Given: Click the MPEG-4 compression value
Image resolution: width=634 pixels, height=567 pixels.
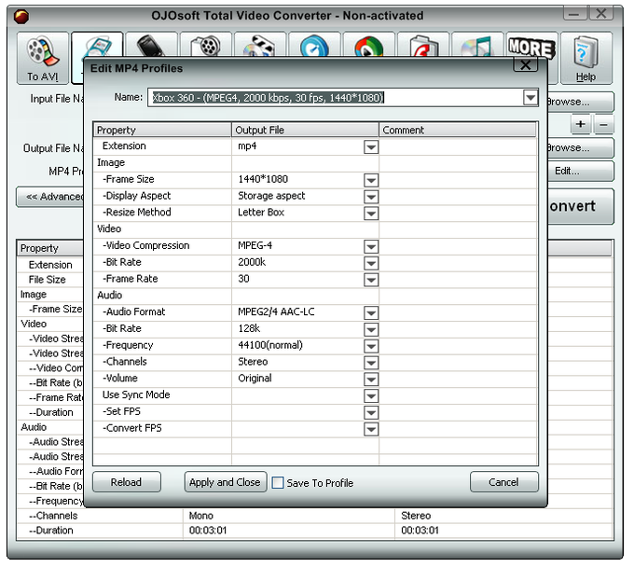Looking at the screenshot, I should pos(255,245).
